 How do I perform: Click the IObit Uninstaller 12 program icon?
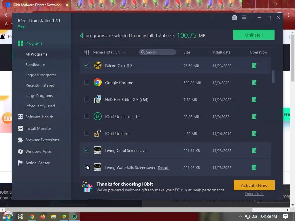pyautogui.click(x=97, y=116)
